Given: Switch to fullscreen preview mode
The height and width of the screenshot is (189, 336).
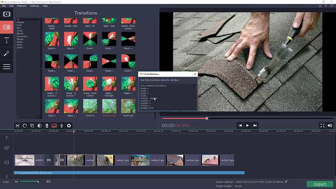Looking at the screenshot, I should pos(322,125).
